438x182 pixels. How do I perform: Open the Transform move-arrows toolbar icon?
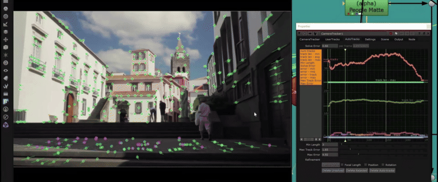point(5,40)
